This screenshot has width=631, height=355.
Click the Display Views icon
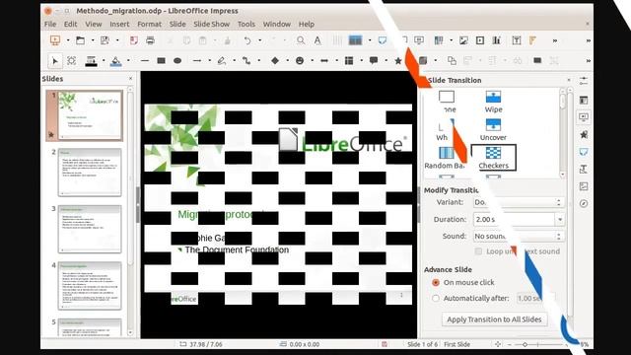pyautogui.click(x=355, y=40)
